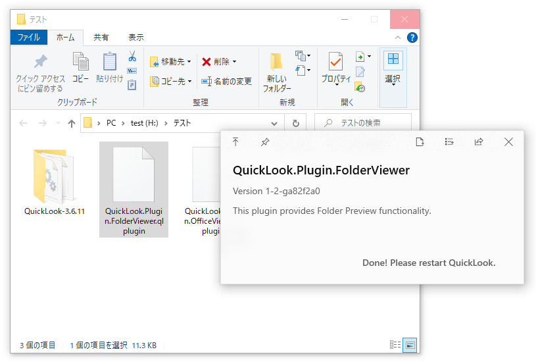Click plugin description about Folder Preview
The height and width of the screenshot is (362, 536).
(x=332, y=211)
